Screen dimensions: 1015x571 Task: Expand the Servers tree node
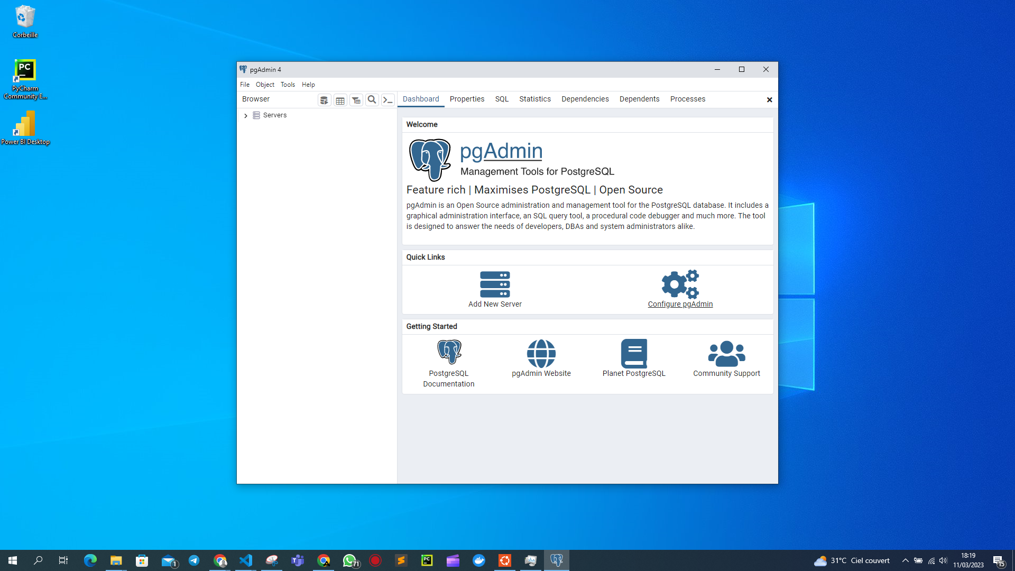246,115
